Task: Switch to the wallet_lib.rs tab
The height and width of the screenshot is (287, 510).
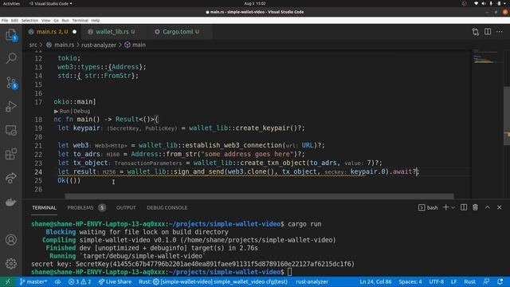Action: [x=112, y=32]
